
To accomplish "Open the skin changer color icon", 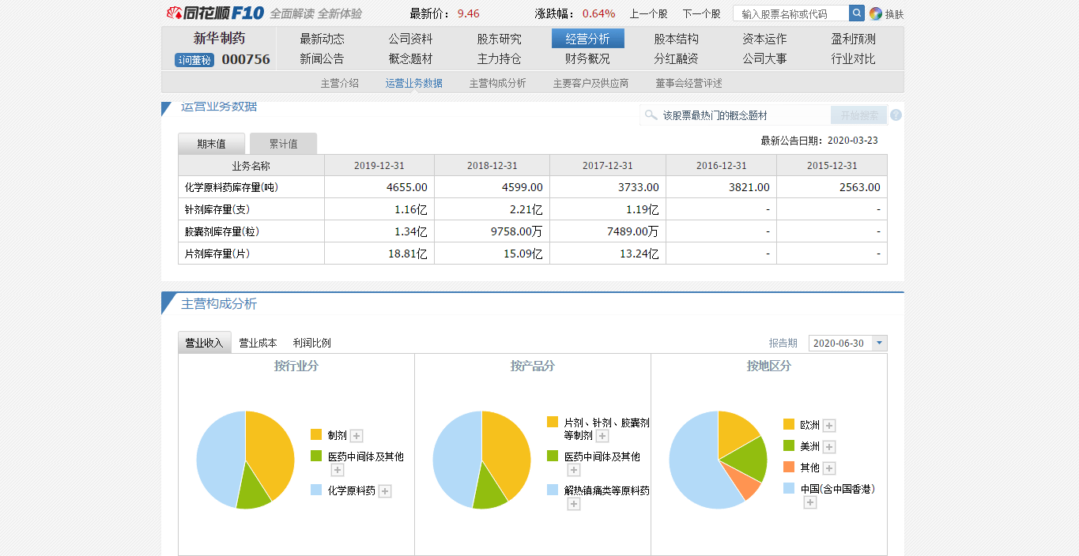I will pyautogui.click(x=875, y=13).
